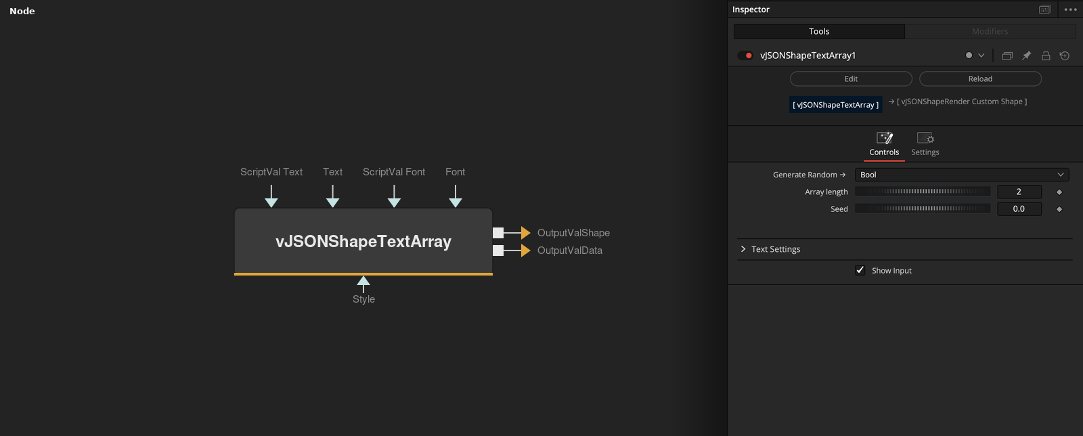The height and width of the screenshot is (436, 1083).
Task: Click the Text Settings section label
Action: tap(776, 249)
